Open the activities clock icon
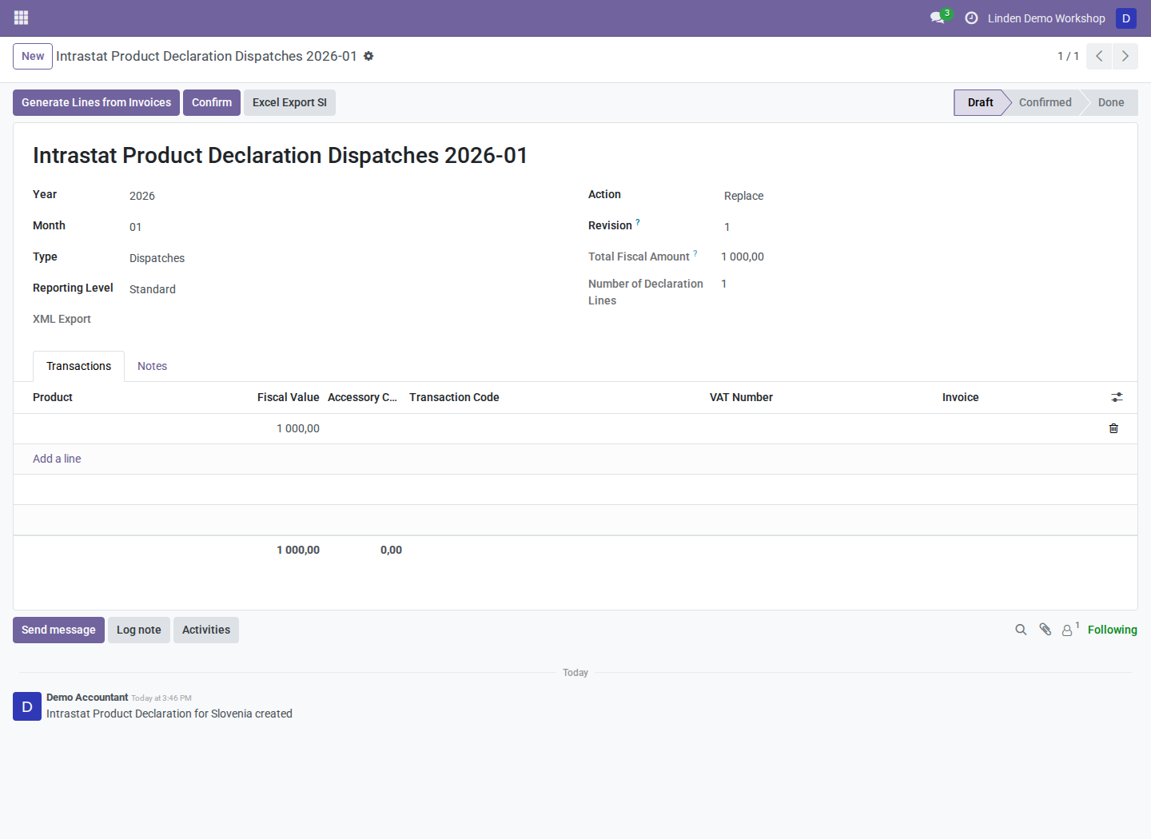The image size is (1151, 839). (971, 18)
